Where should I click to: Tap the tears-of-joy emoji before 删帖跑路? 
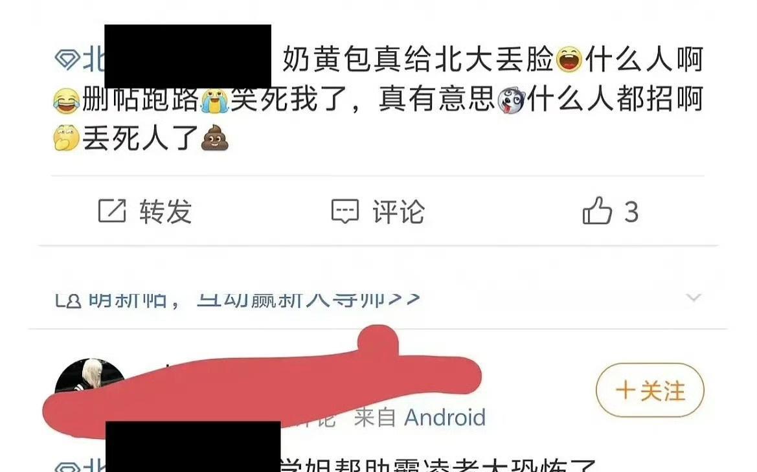coord(67,100)
